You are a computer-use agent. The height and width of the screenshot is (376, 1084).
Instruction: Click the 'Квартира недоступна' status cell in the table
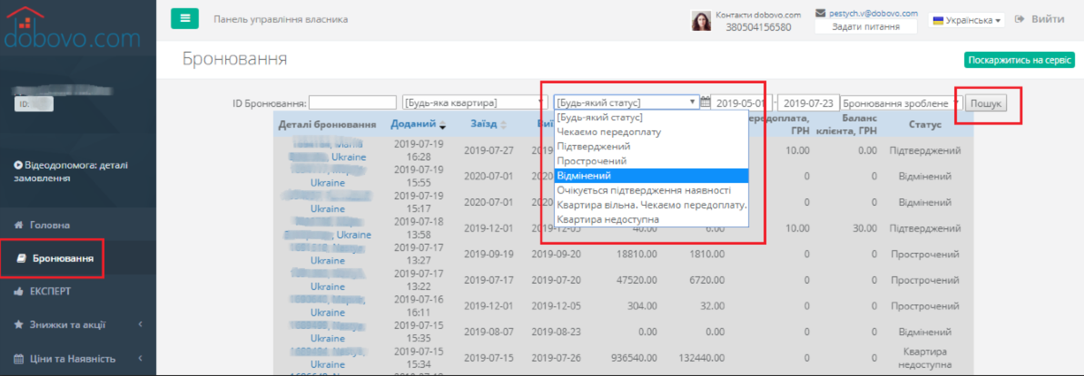coord(925,358)
